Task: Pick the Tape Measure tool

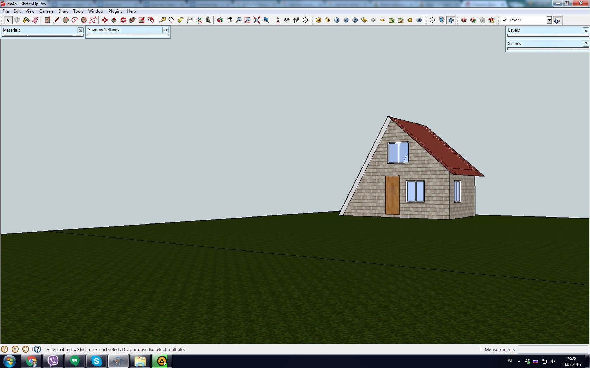Action: [x=162, y=20]
